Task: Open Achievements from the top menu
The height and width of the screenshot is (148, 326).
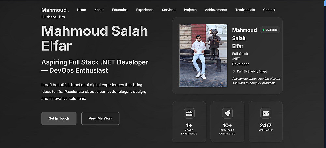Action: (x=216, y=10)
